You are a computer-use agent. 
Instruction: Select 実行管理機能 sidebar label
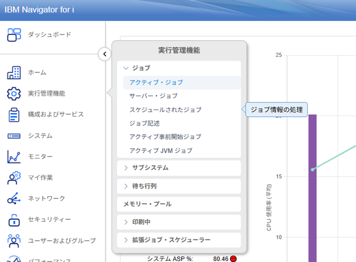coord(47,94)
